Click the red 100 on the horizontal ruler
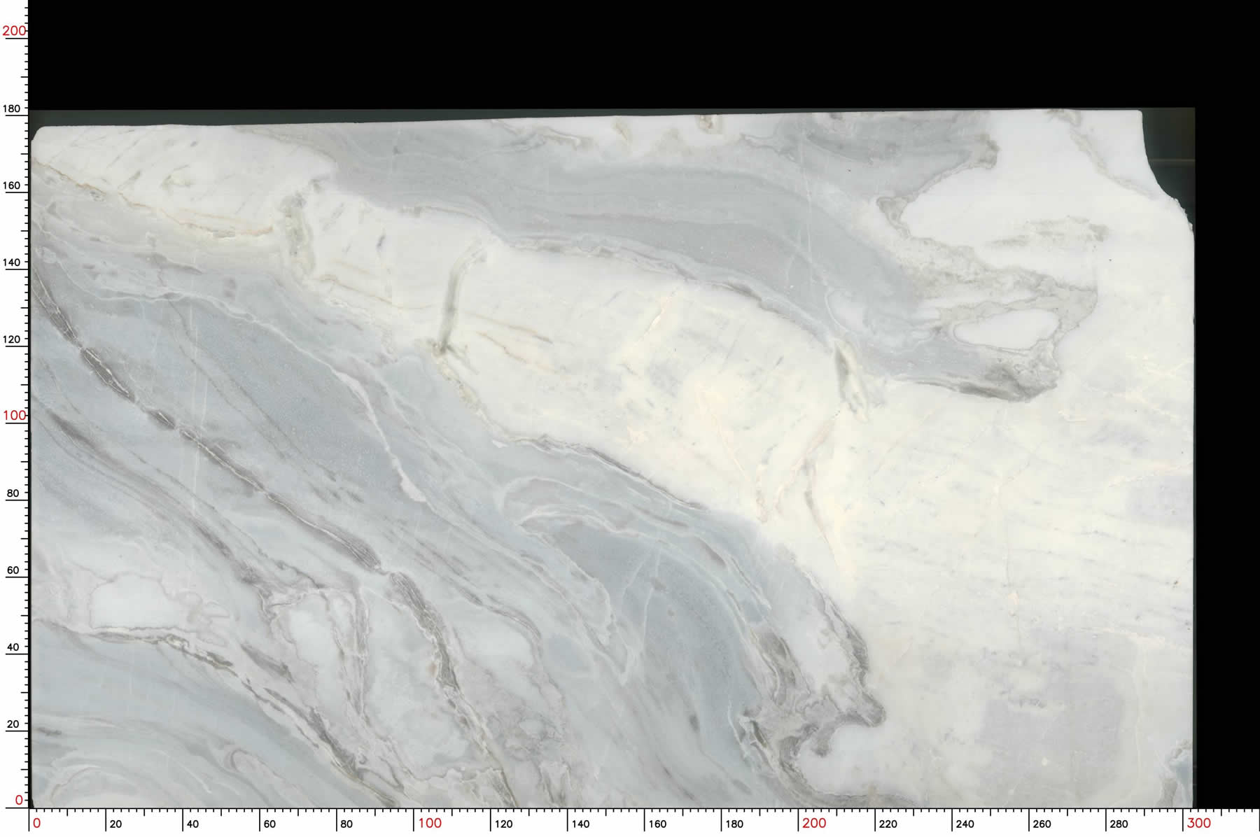 click(430, 823)
